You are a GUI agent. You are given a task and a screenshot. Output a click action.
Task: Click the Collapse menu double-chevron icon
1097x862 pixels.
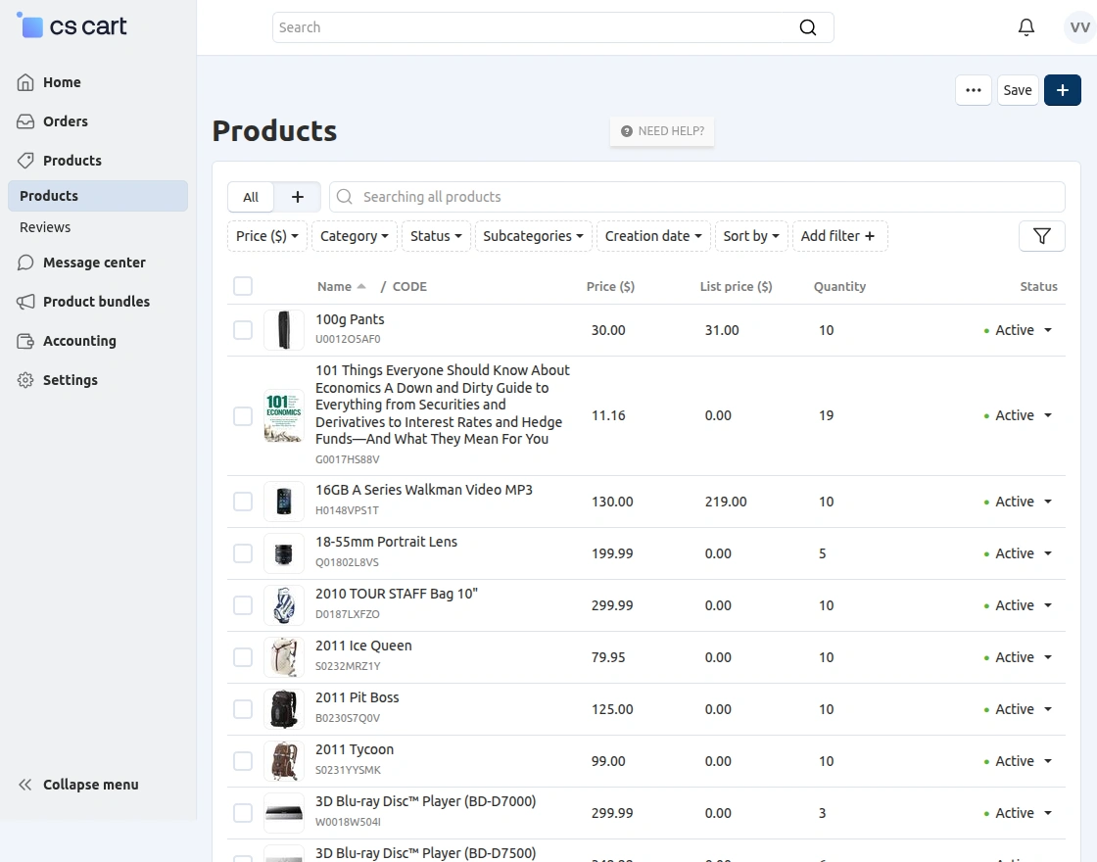pyautogui.click(x=25, y=785)
